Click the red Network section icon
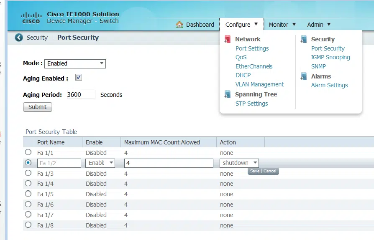This screenshot has height=240, width=374. coord(228,39)
